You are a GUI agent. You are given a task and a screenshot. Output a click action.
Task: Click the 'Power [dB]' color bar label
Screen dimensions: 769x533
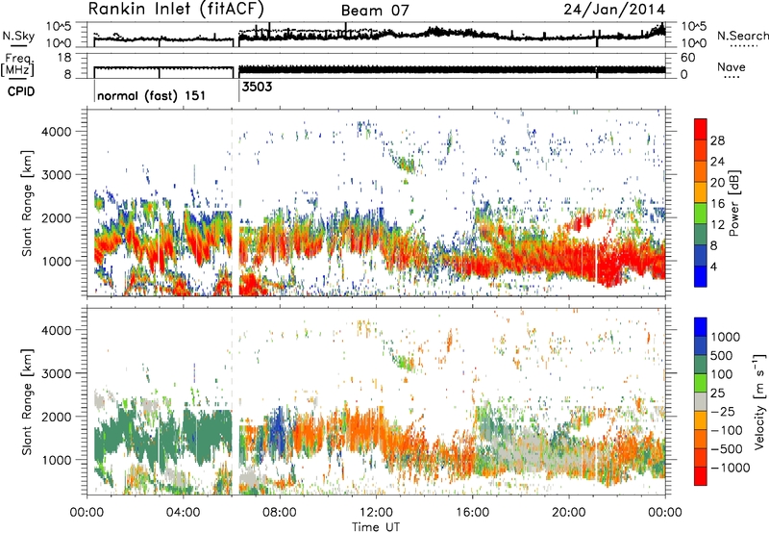tap(733, 203)
